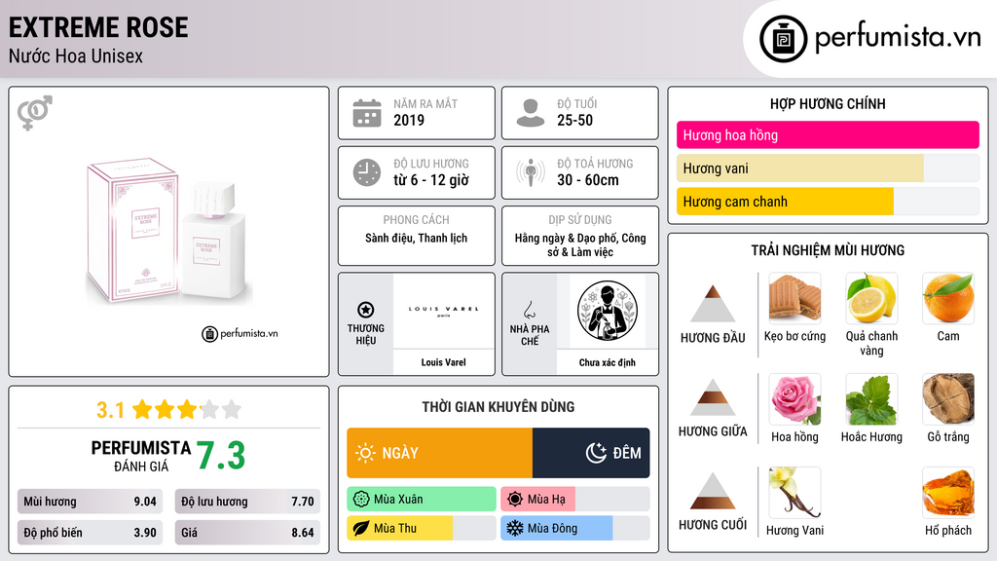Click the green Mùa Xuân season bar
This screenshot has width=997, height=561.
[x=422, y=500]
